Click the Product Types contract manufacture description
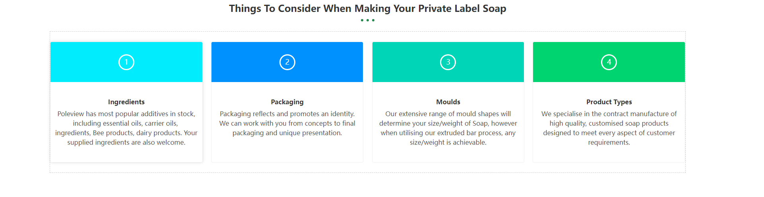Image resolution: width=764 pixels, height=197 pixels. [x=609, y=128]
